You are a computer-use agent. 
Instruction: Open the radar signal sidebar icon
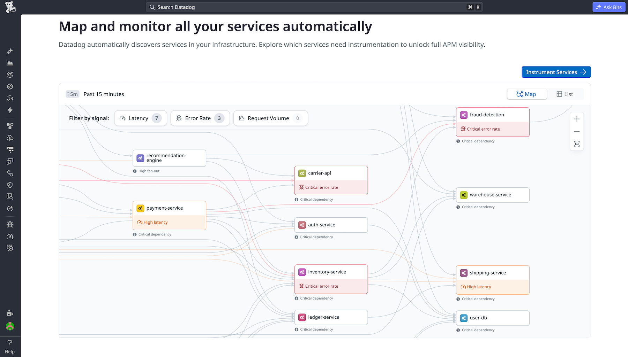pyautogui.click(x=10, y=99)
